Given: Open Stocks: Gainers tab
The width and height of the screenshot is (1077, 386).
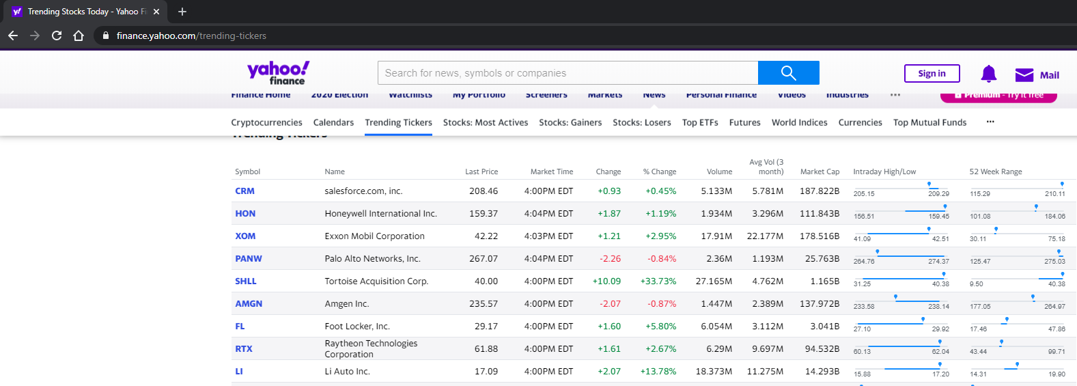Looking at the screenshot, I should 570,122.
